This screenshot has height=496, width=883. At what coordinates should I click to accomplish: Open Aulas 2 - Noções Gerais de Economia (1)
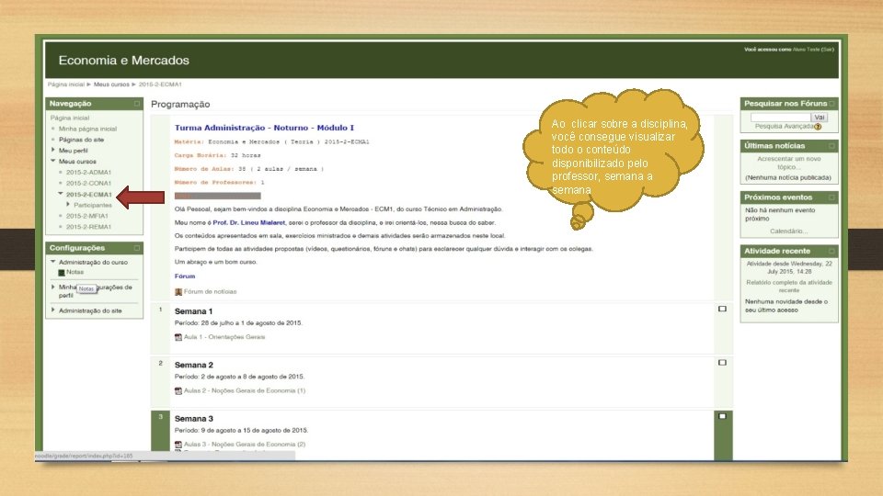tap(245, 391)
